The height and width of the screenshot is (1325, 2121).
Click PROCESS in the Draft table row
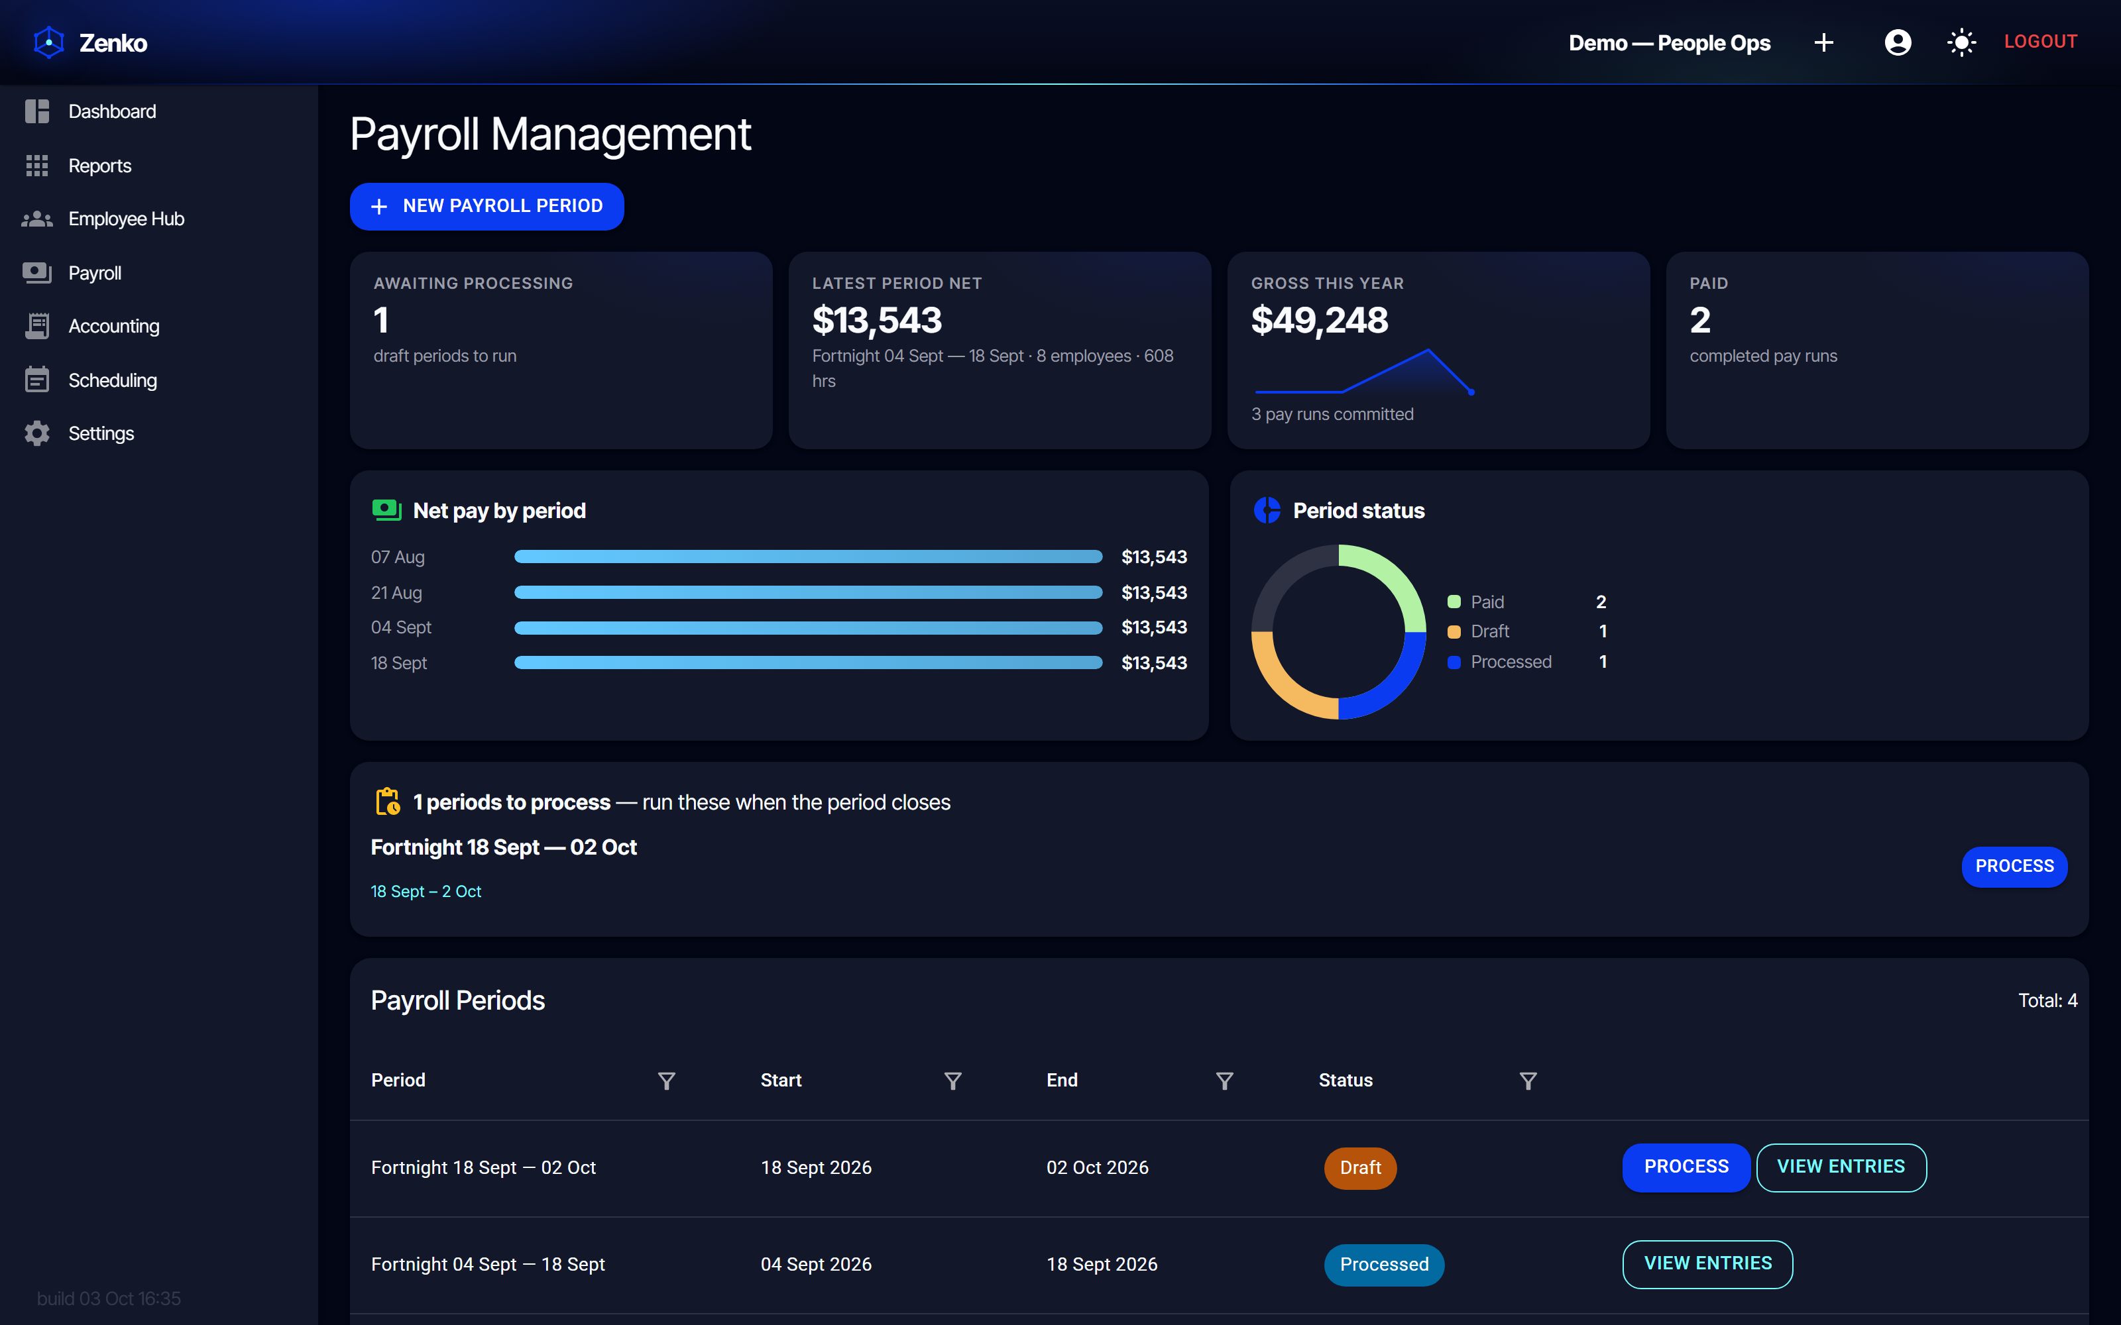pos(1686,1167)
